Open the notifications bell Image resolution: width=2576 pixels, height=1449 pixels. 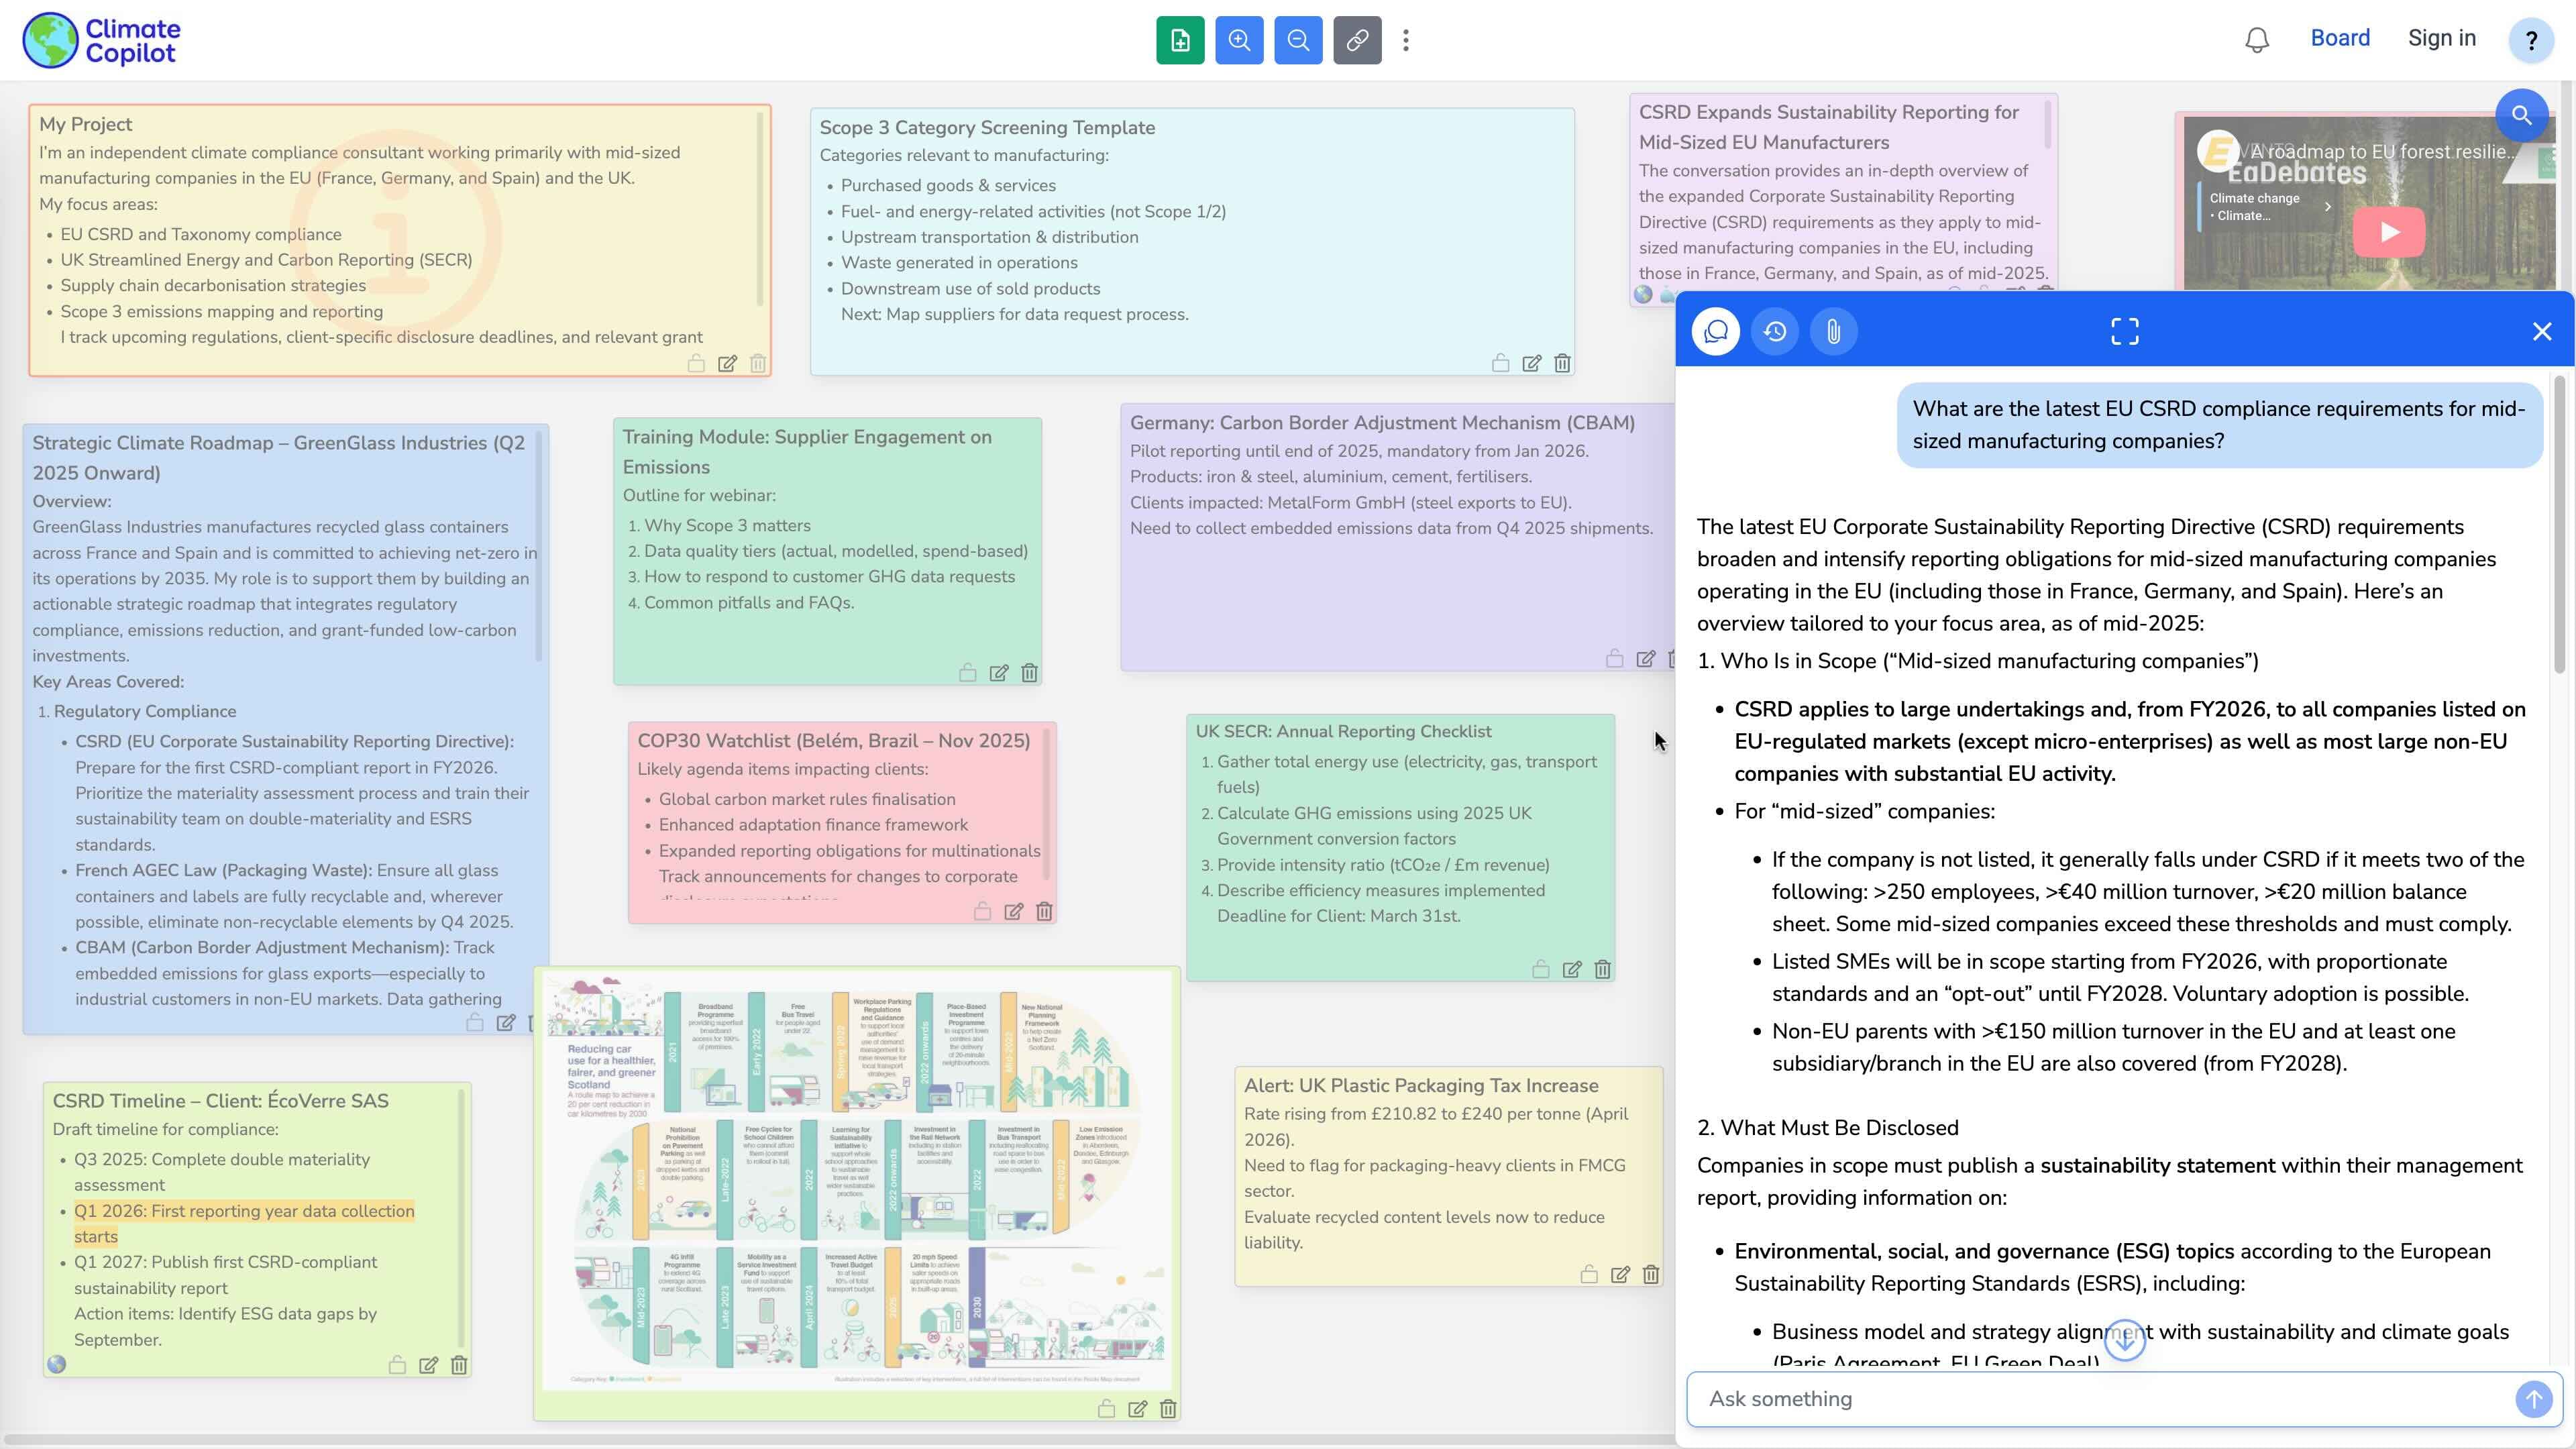coord(2257,40)
